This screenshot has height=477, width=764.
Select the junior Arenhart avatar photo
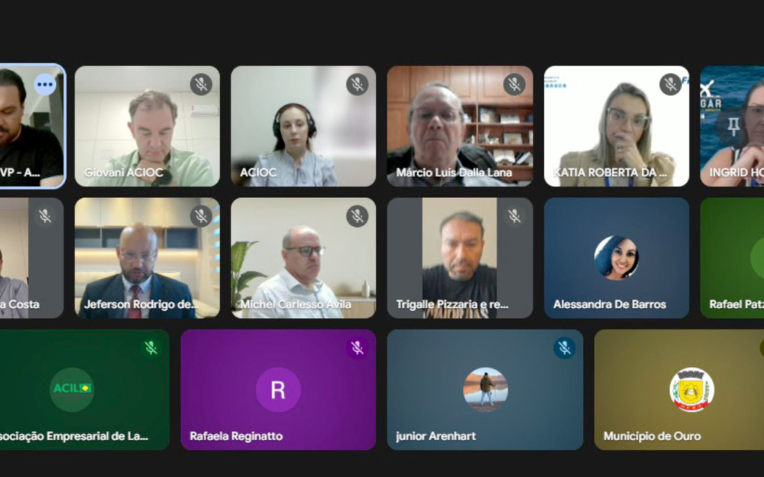pyautogui.click(x=485, y=389)
